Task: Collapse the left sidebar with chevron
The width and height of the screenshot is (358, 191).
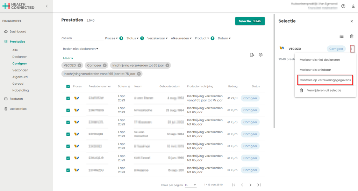Action: (47, 6)
